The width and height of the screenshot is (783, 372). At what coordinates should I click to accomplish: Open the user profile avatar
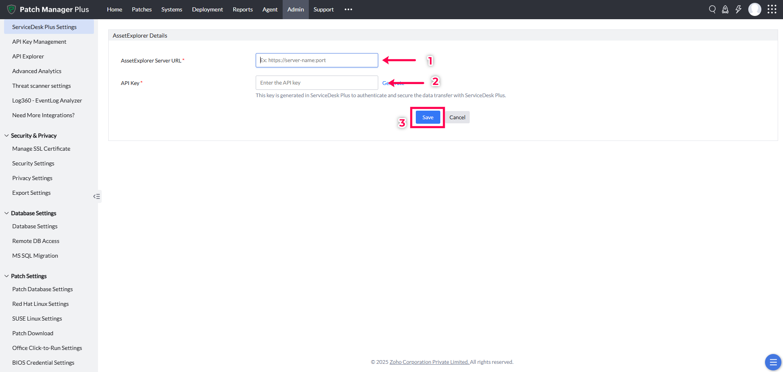tap(755, 9)
